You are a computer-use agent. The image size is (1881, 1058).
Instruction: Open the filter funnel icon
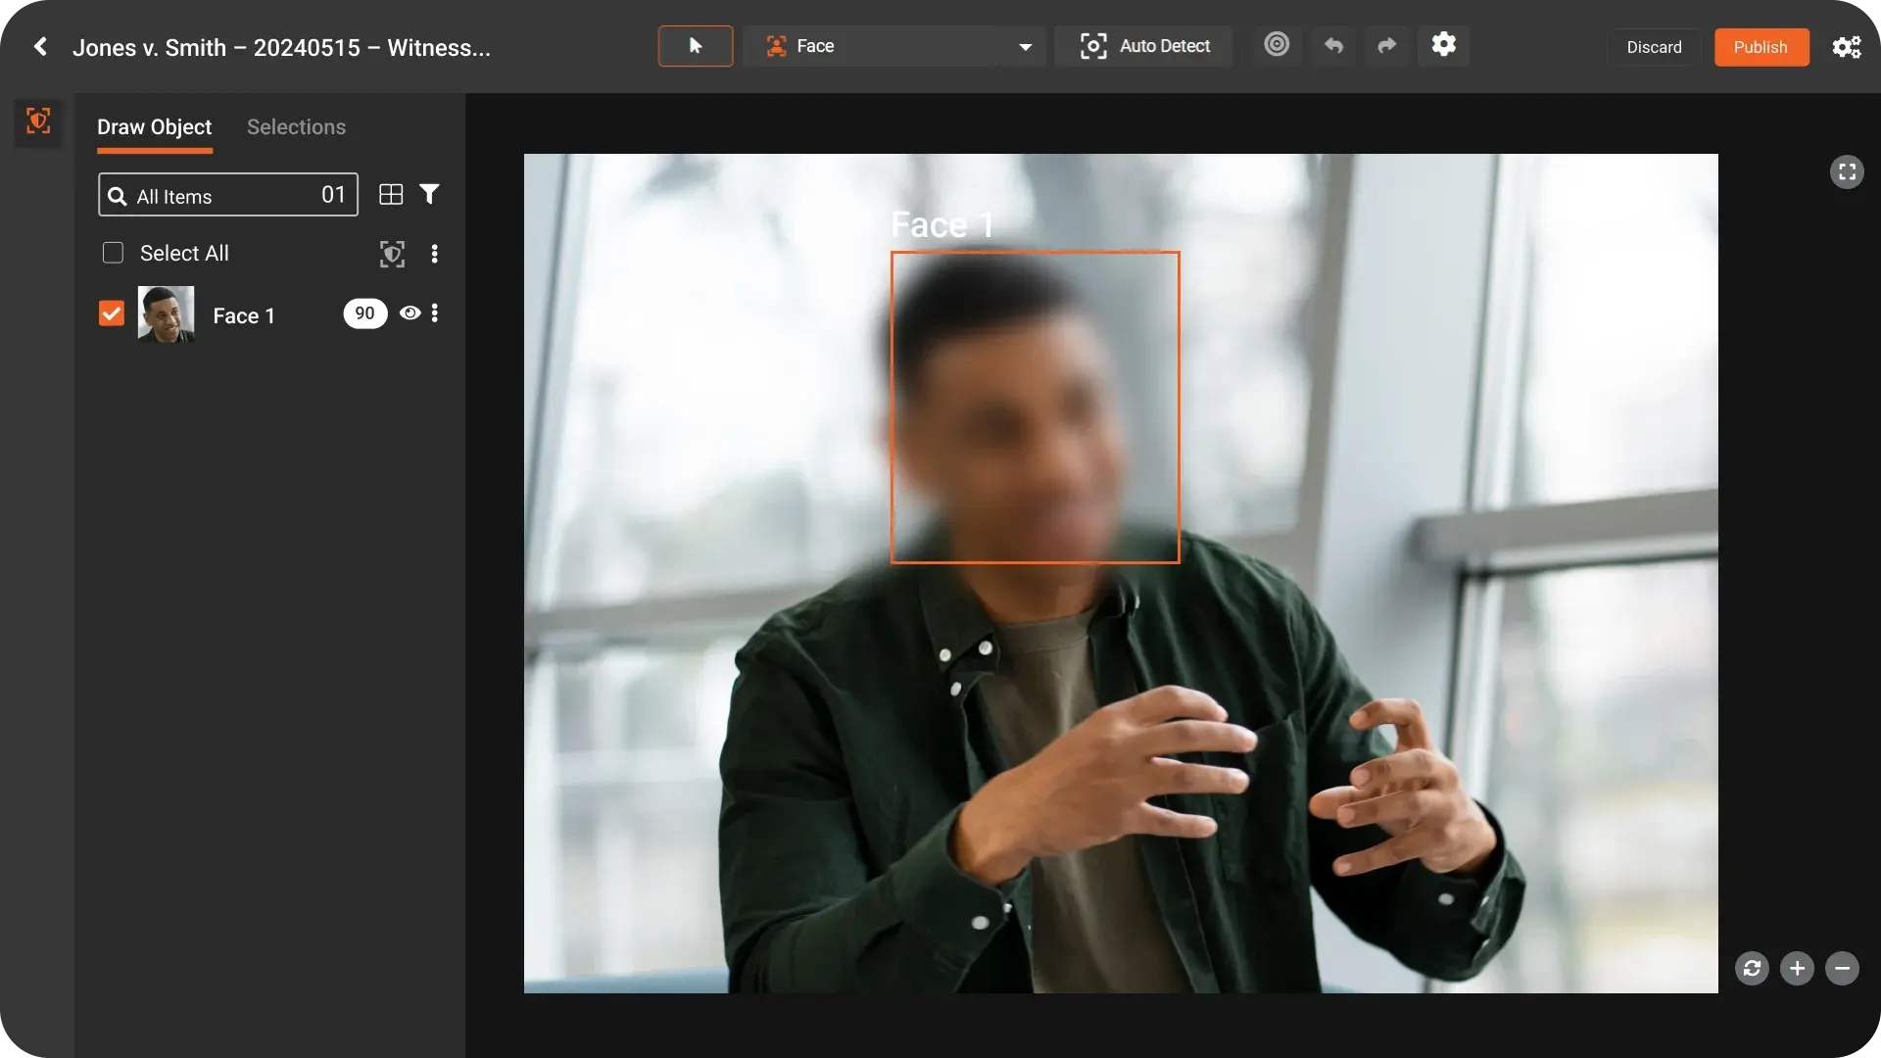(x=429, y=194)
